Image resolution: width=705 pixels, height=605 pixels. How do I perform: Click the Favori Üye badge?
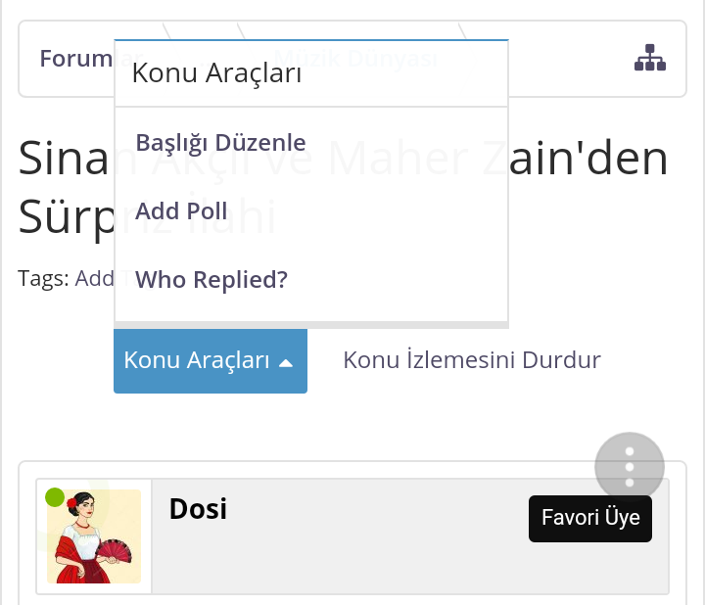click(x=589, y=518)
